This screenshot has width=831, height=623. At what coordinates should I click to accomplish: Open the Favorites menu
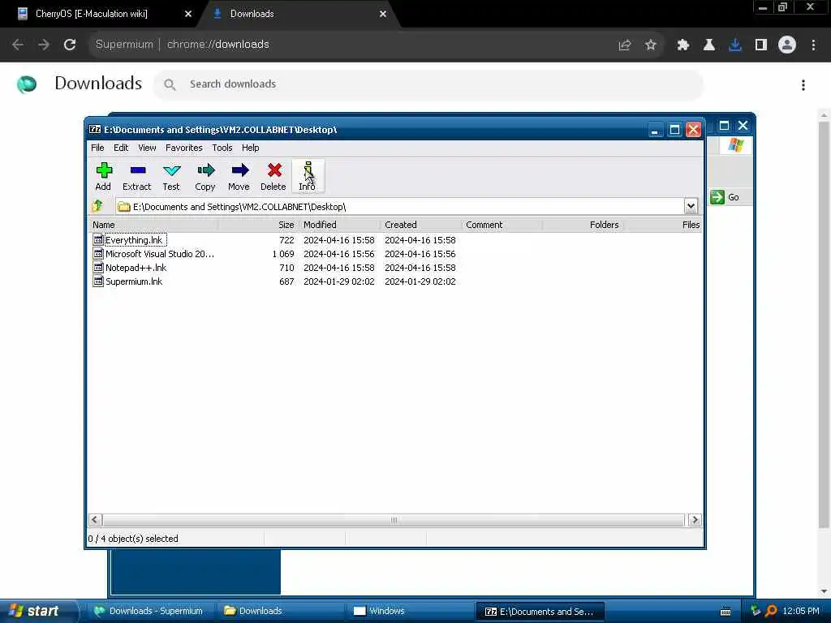(x=184, y=148)
